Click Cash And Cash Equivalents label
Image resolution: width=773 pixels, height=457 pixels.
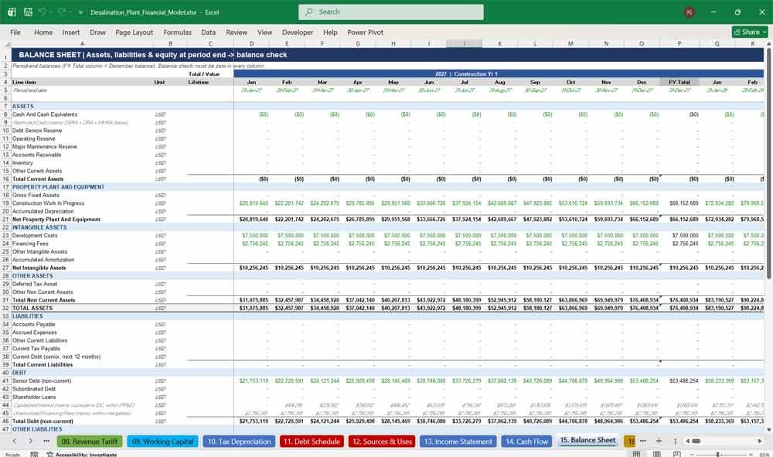(45, 114)
